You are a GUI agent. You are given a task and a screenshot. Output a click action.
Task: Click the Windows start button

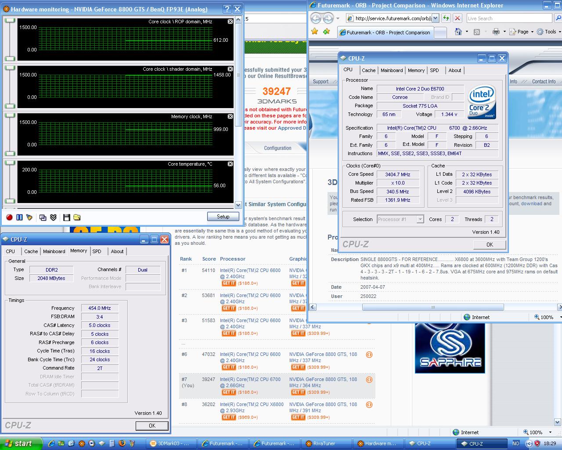[x=21, y=443]
